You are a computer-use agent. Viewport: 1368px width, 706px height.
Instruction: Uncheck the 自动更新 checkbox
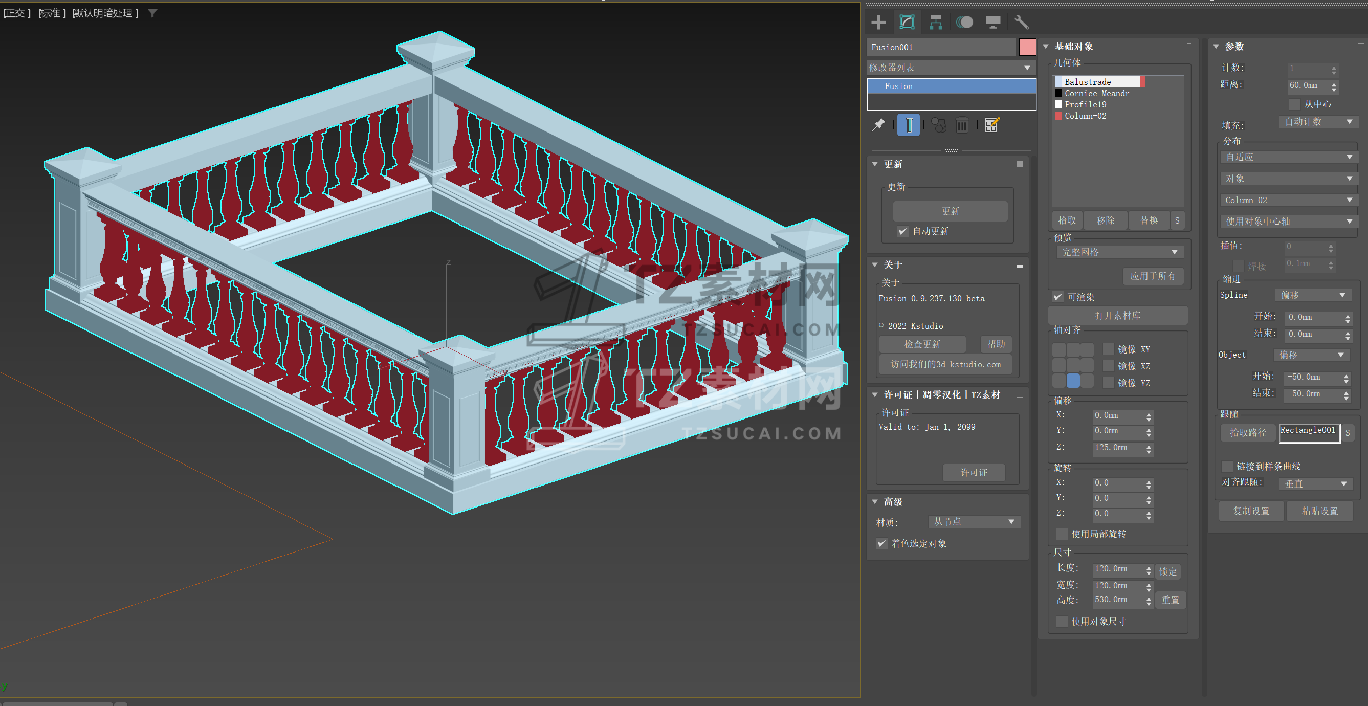click(x=903, y=231)
